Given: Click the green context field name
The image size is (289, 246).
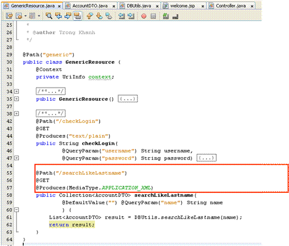Looking at the screenshot, I should (x=100, y=77).
